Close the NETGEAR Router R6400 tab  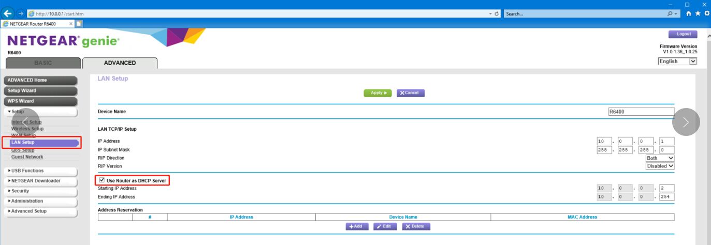click(x=71, y=24)
